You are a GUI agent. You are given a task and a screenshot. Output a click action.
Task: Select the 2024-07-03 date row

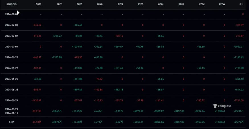pyautogui.click(x=12, y=25)
